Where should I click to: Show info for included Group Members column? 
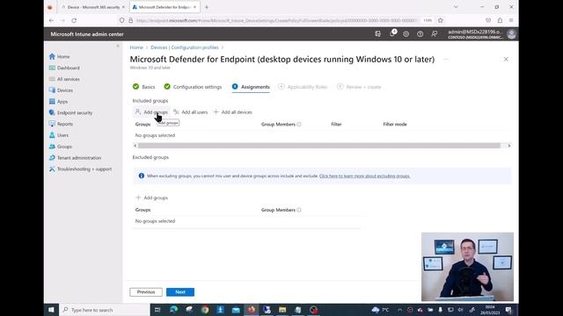(299, 125)
